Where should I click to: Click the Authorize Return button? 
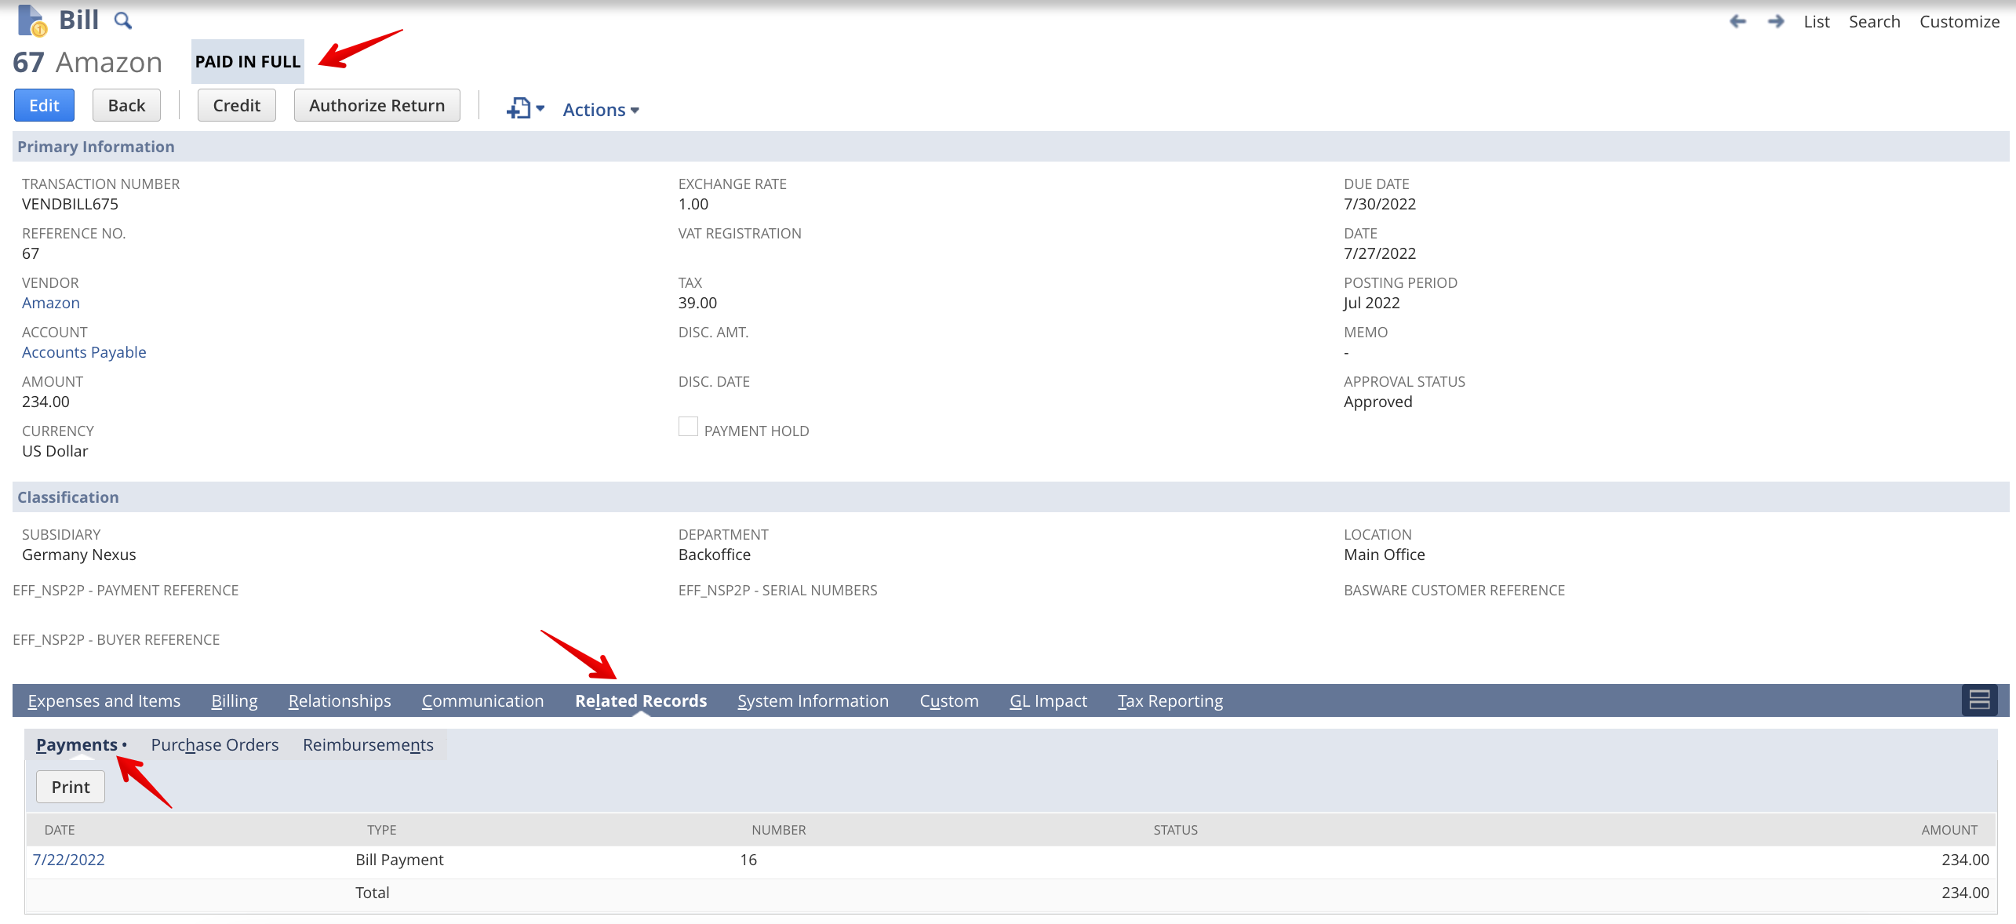pyautogui.click(x=377, y=105)
